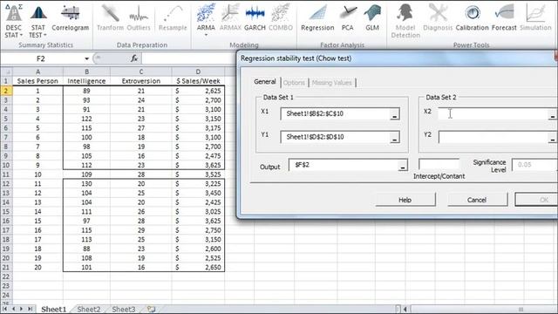Select column B header
Viewport: 558px width, 314px height.
point(86,72)
